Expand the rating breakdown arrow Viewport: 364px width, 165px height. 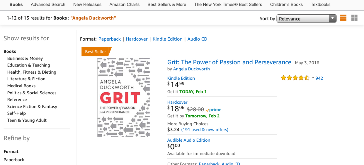click(313, 78)
